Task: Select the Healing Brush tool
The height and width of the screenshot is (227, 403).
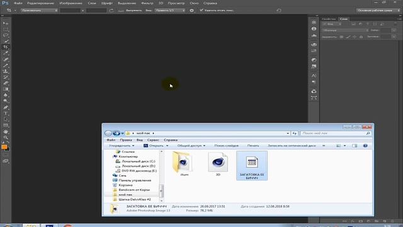Action: pyautogui.click(x=6, y=59)
